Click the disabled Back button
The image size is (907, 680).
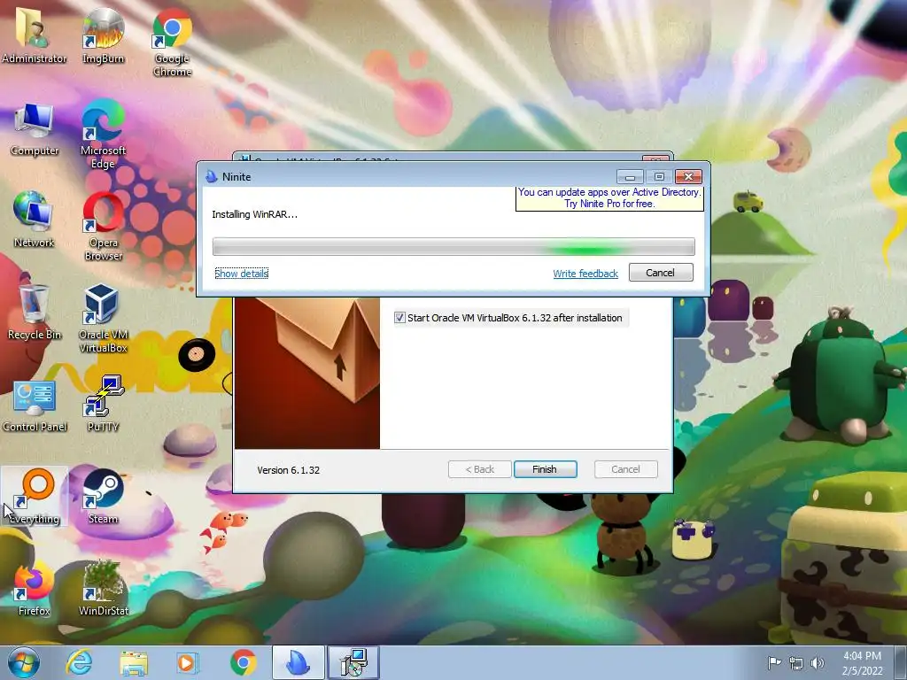479,469
